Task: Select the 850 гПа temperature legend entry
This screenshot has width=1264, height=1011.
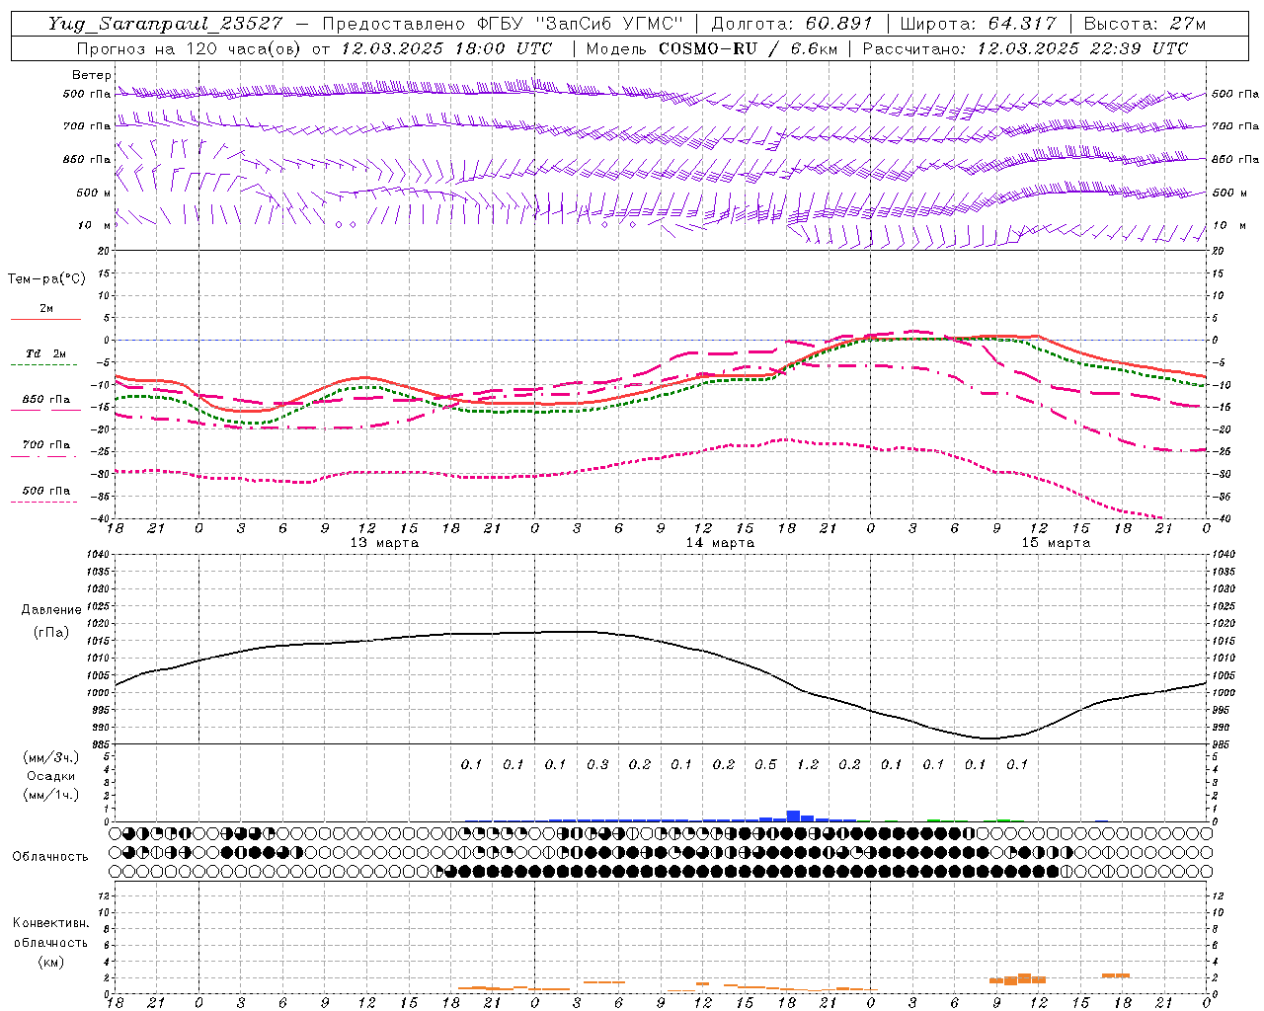Action: [x=46, y=400]
